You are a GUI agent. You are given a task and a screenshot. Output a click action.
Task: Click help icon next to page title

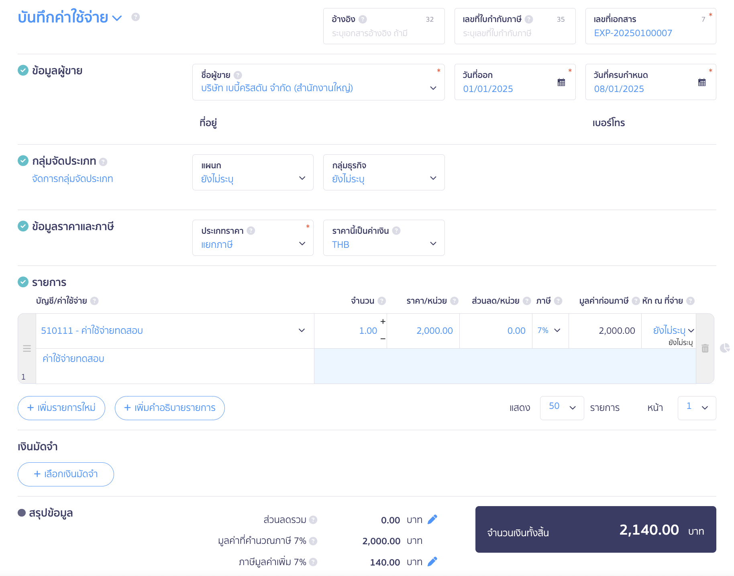(136, 17)
